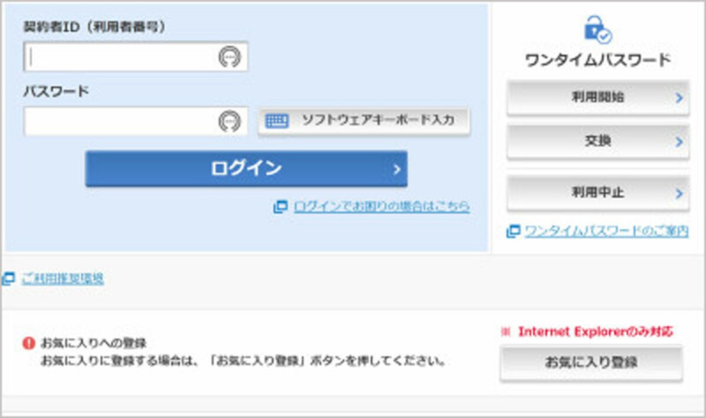Click the 利用中止 button

(598, 193)
